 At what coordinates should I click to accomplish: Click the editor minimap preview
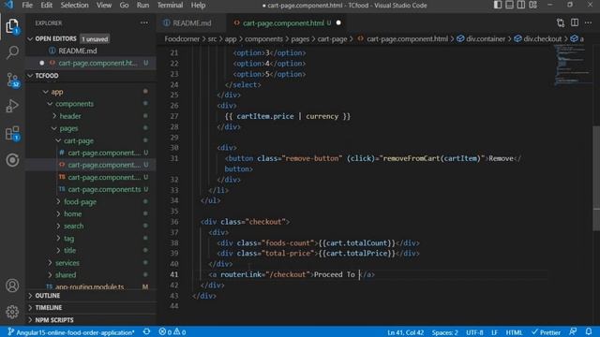pos(572,65)
